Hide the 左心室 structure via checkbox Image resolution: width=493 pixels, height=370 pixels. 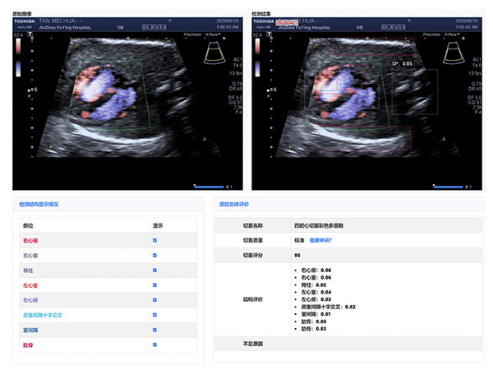click(x=154, y=285)
